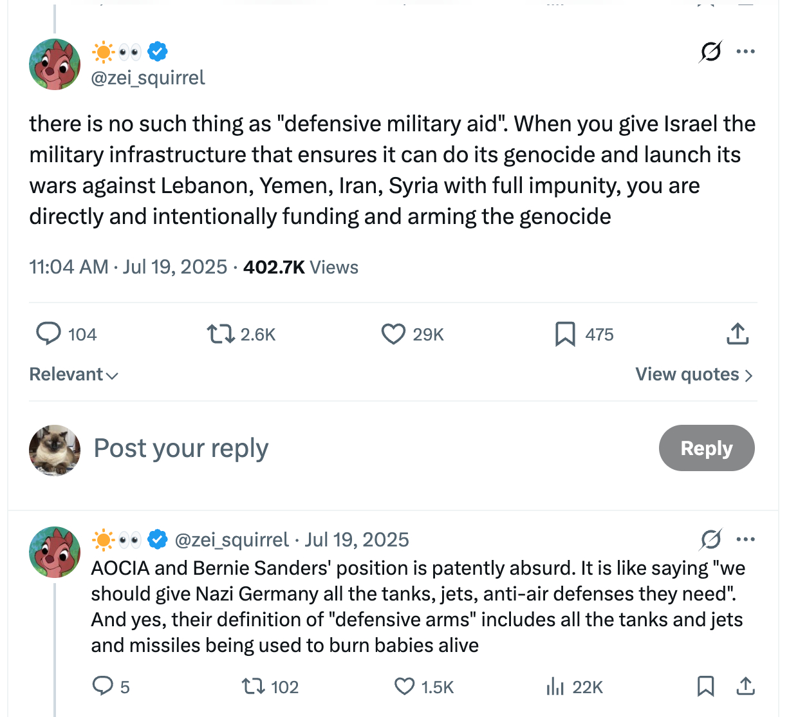Image resolution: width=789 pixels, height=717 pixels.
Task: Share the main post via share icon
Action: point(738,334)
